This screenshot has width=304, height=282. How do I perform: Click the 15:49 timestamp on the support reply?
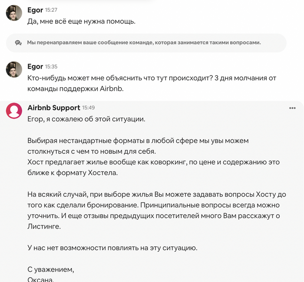pyautogui.click(x=89, y=108)
